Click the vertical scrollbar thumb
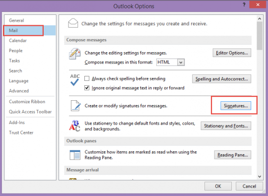268x196 pixels. point(260,36)
